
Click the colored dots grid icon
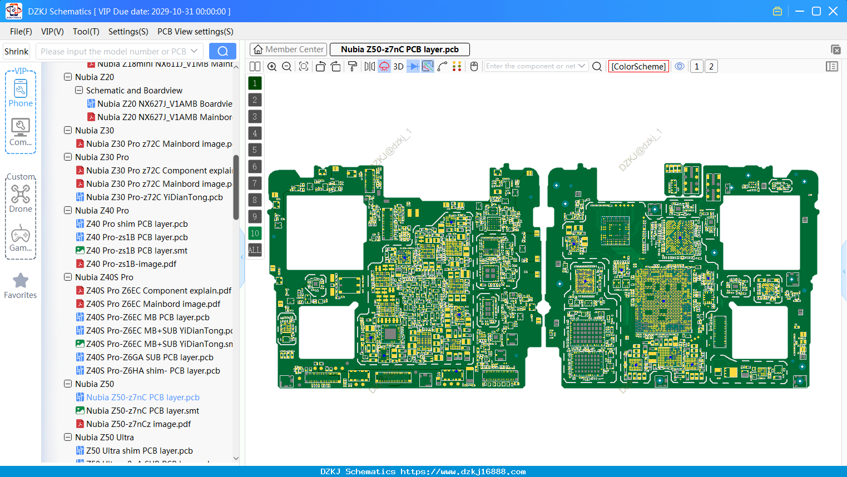457,67
